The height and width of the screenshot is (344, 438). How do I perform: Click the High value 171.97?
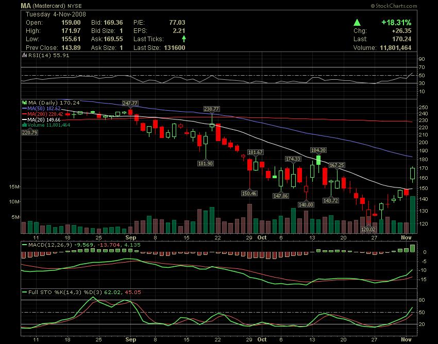pos(71,31)
